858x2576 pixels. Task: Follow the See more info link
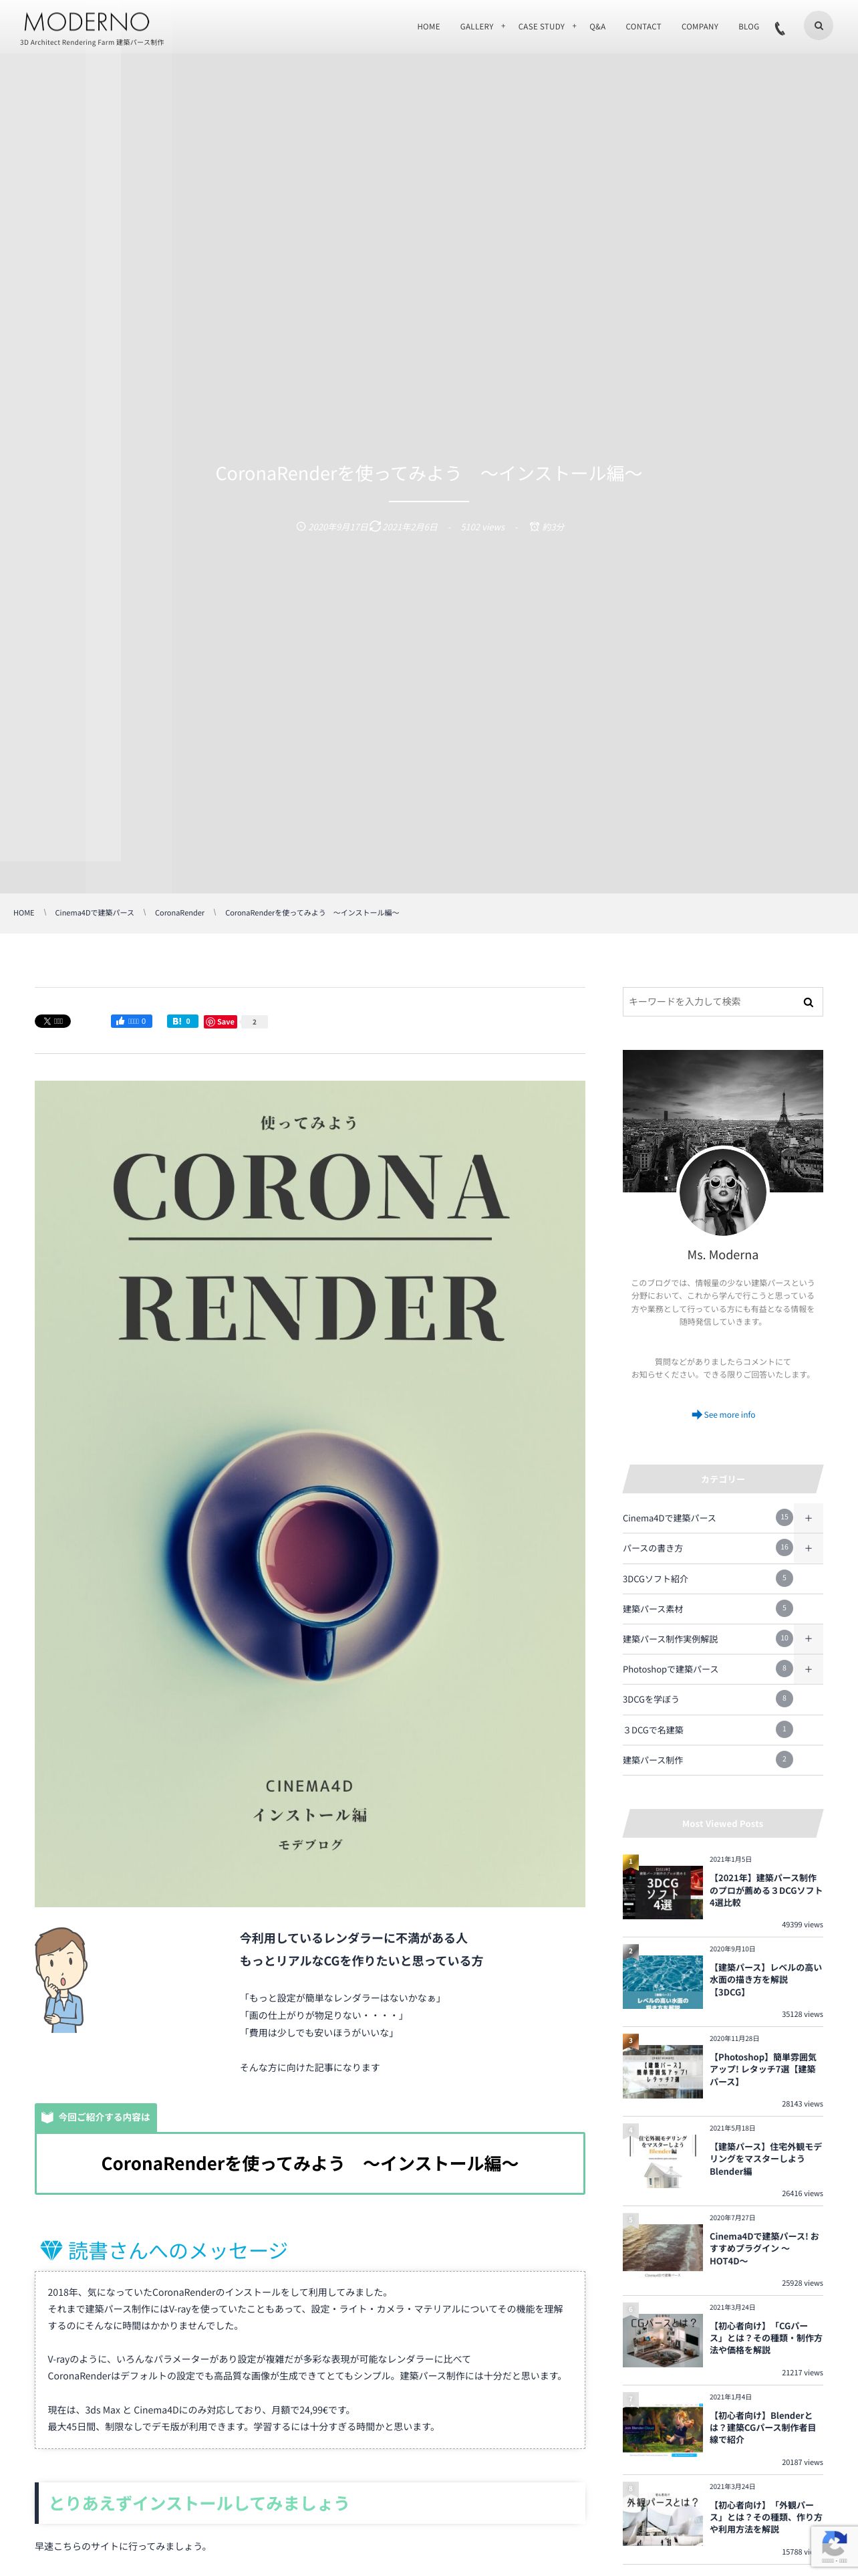[x=723, y=1415]
